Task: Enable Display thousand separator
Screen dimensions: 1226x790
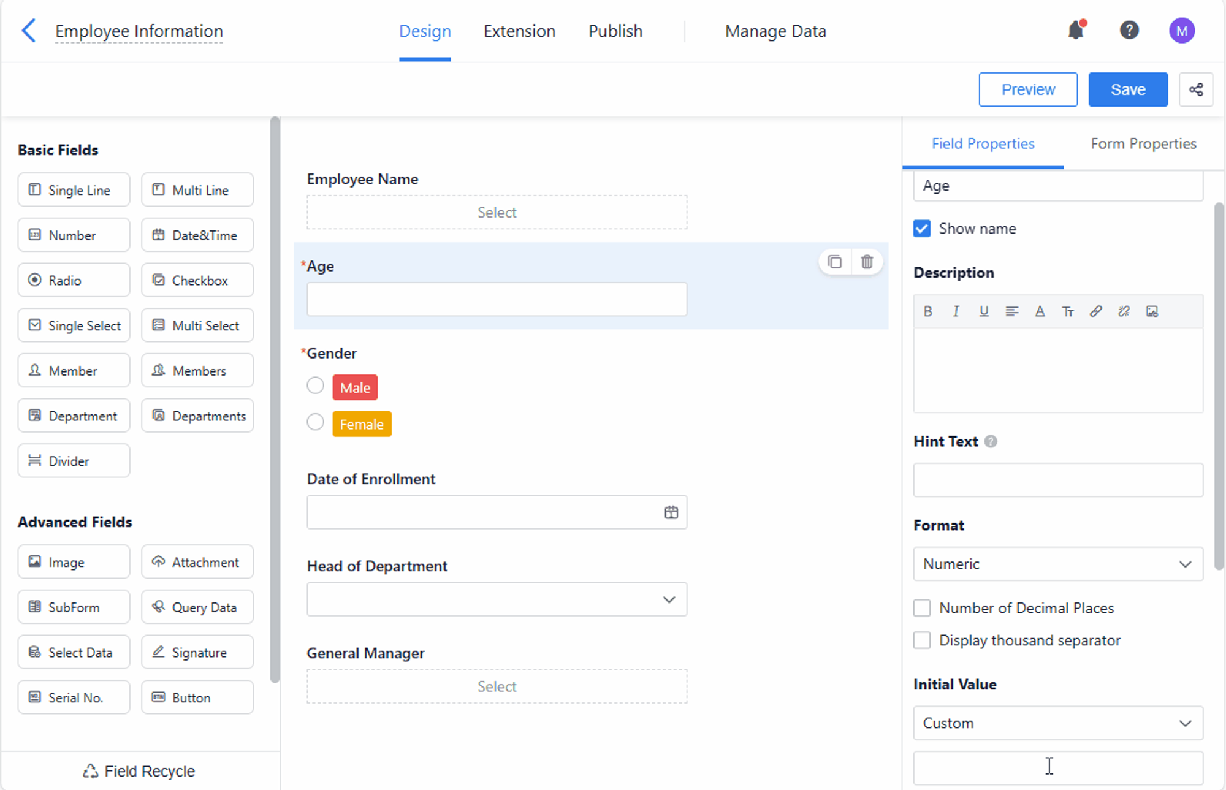Action: 922,640
